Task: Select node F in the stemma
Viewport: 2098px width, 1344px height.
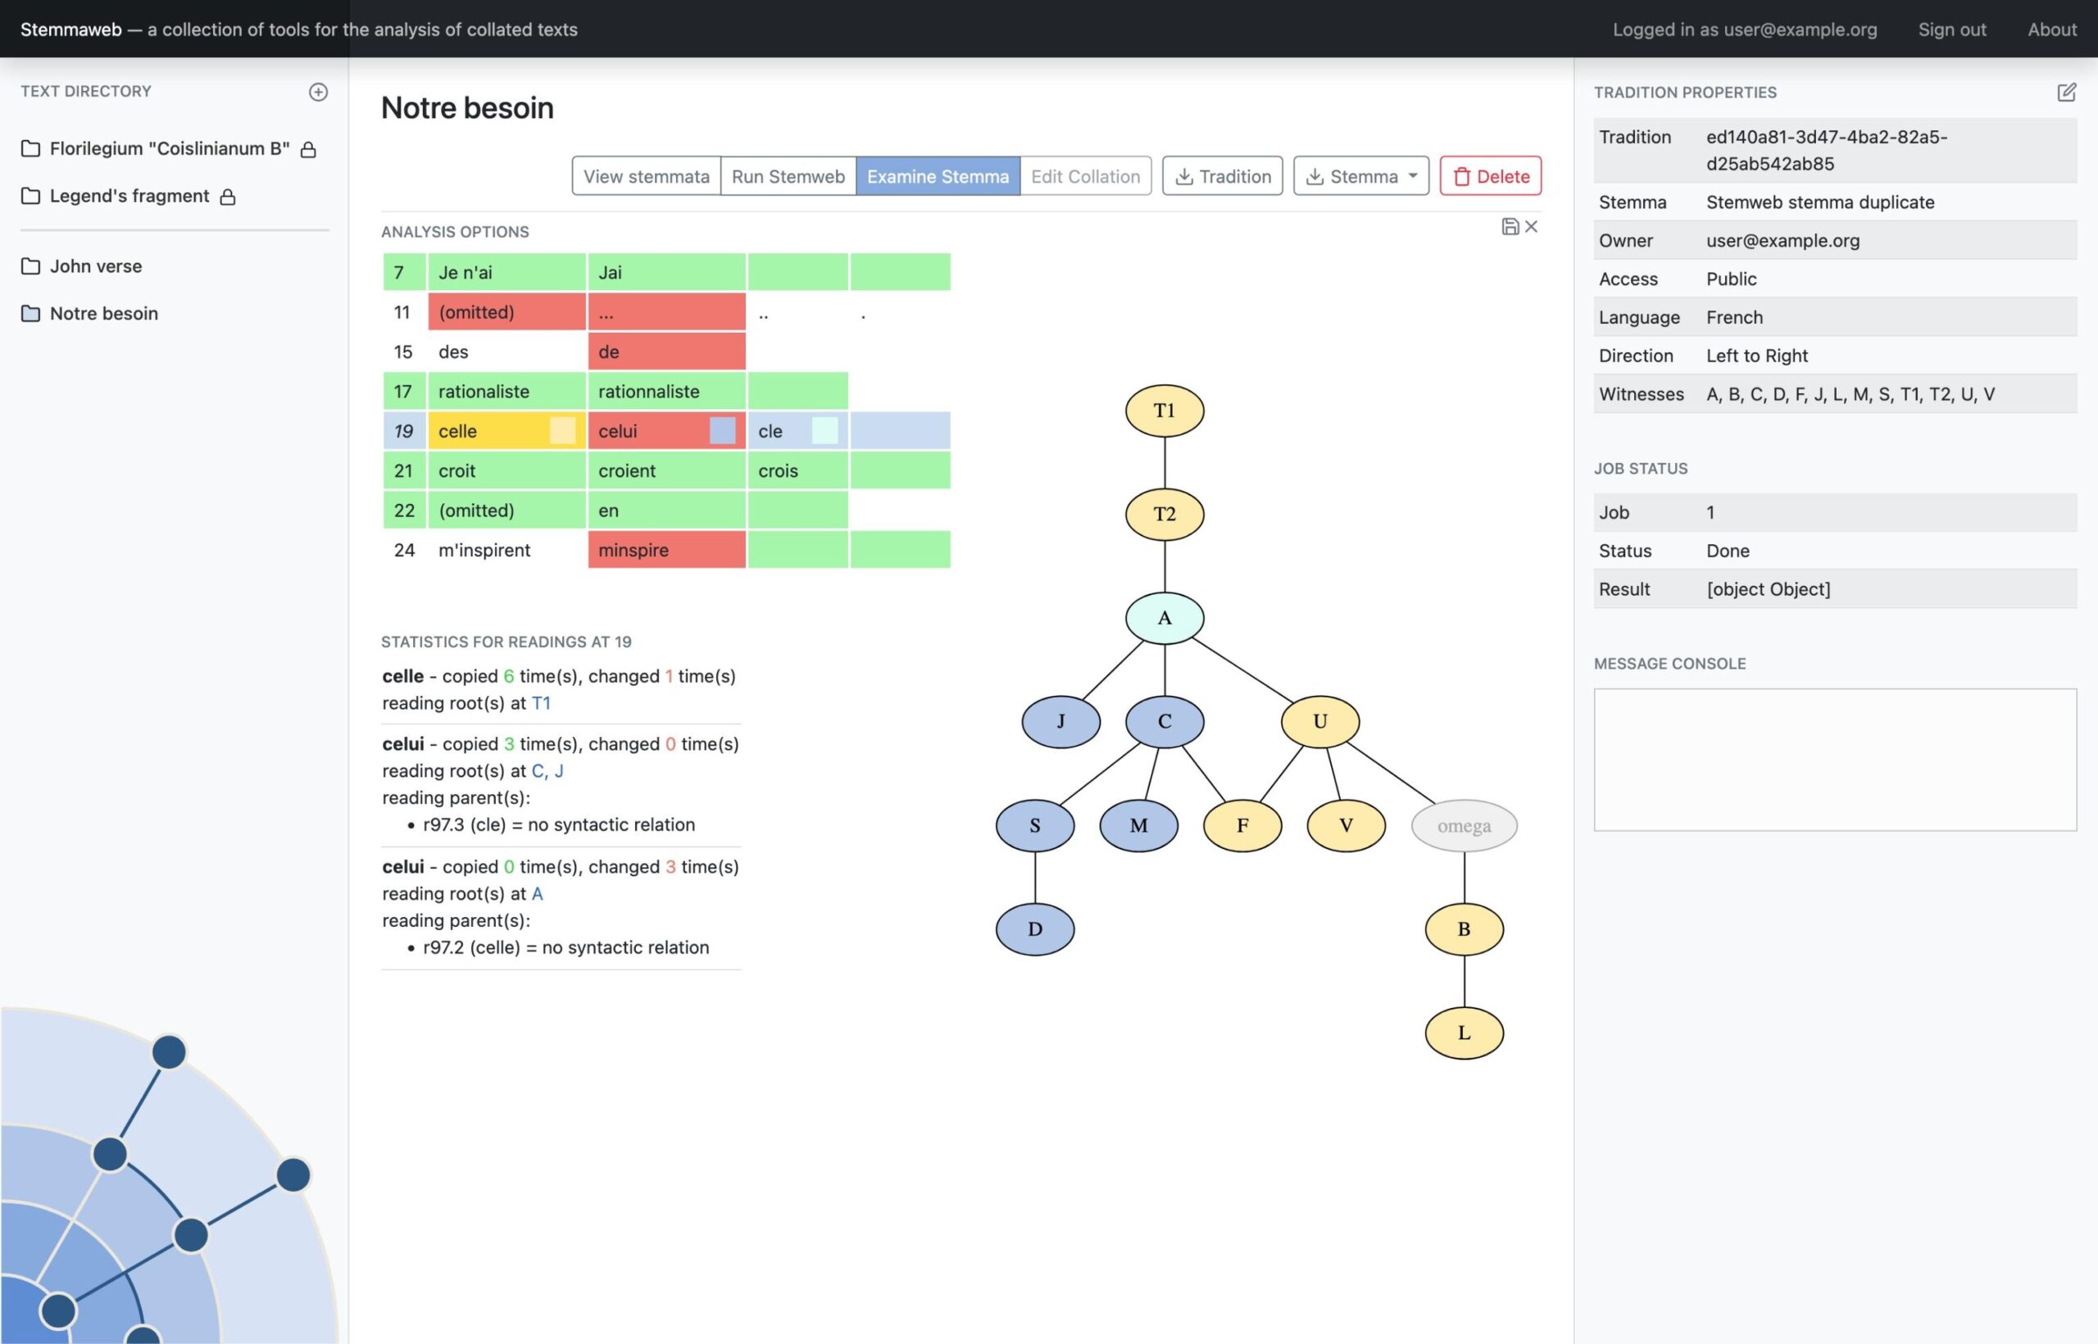Action: click(1242, 825)
